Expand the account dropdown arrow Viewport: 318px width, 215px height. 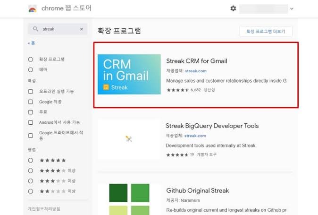(x=292, y=9)
